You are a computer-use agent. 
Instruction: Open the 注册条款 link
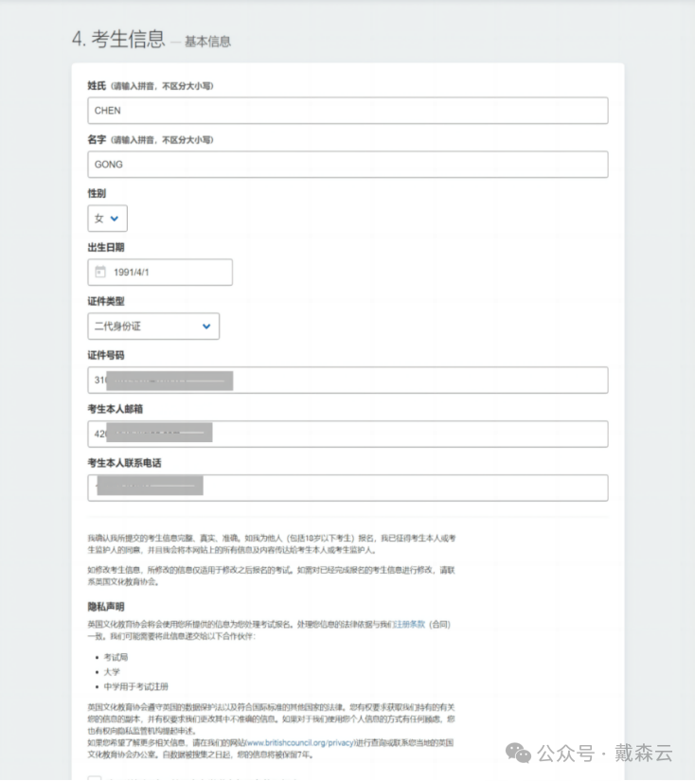(x=409, y=624)
